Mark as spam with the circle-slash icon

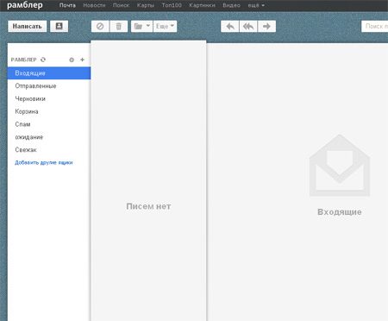pyautogui.click(x=100, y=26)
